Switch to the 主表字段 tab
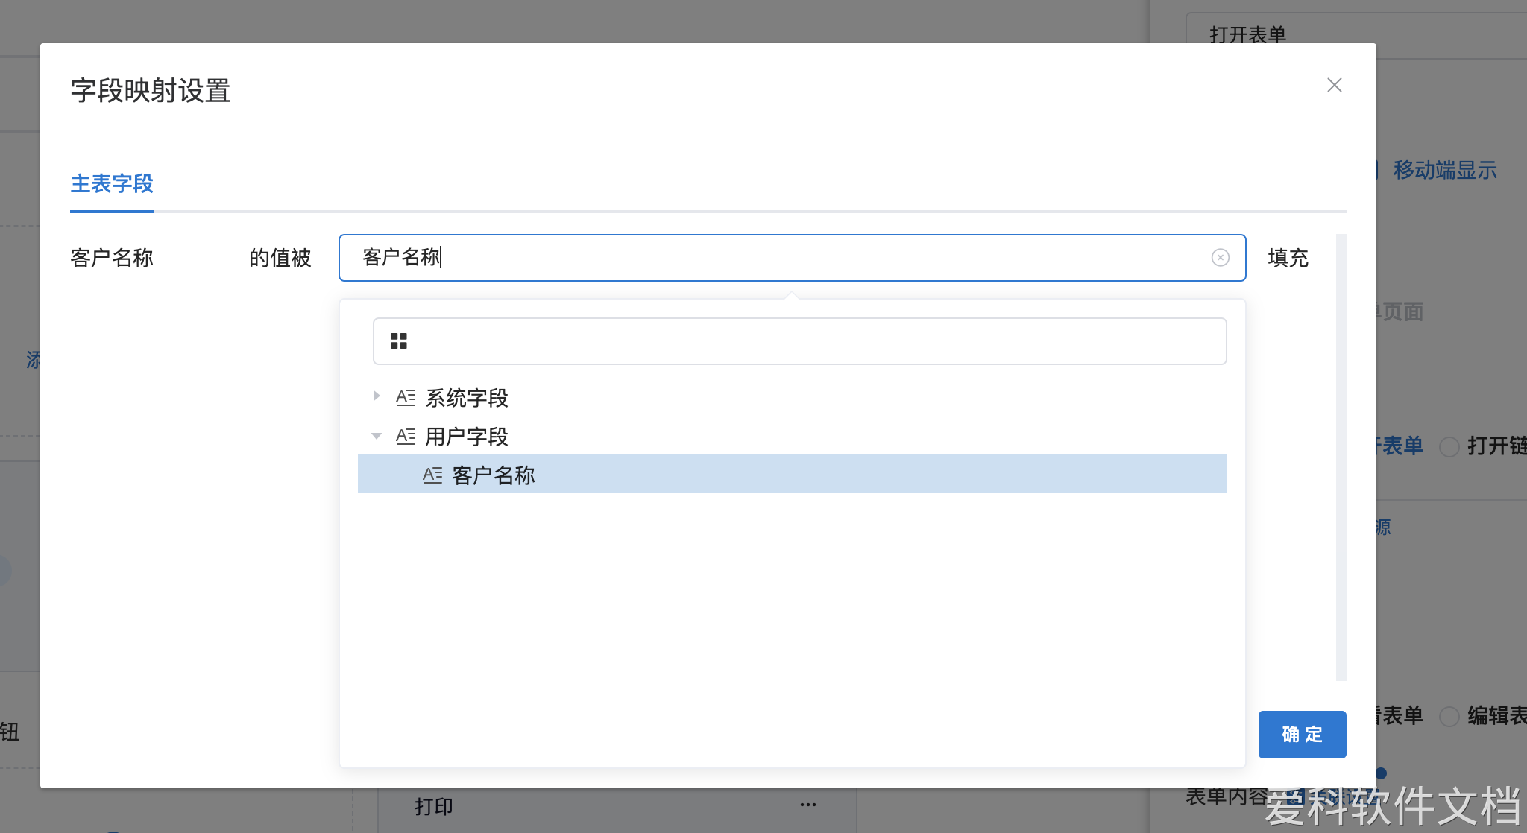Image resolution: width=1527 pixels, height=833 pixels. [112, 184]
